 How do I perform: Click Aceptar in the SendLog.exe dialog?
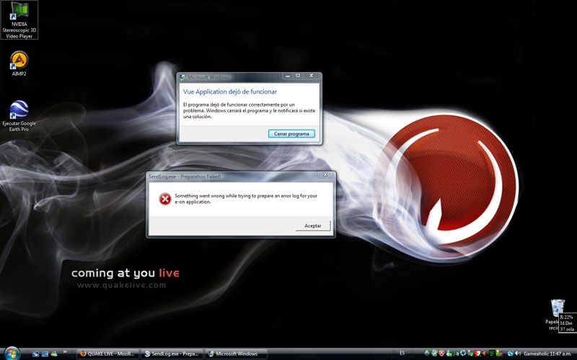(x=313, y=225)
